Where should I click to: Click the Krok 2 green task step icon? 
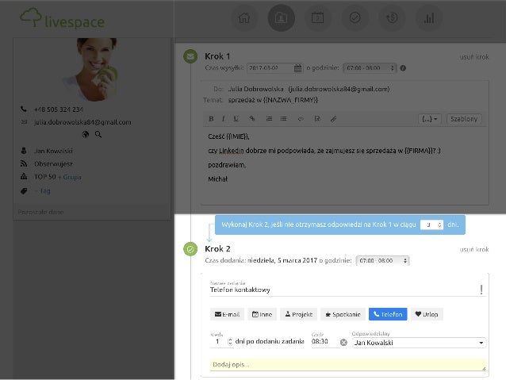click(x=190, y=249)
